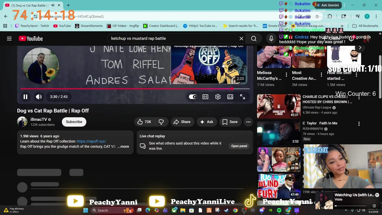The width and height of the screenshot is (382, 215).
Task: Toggle the autoplay switch
Action: tap(193, 97)
